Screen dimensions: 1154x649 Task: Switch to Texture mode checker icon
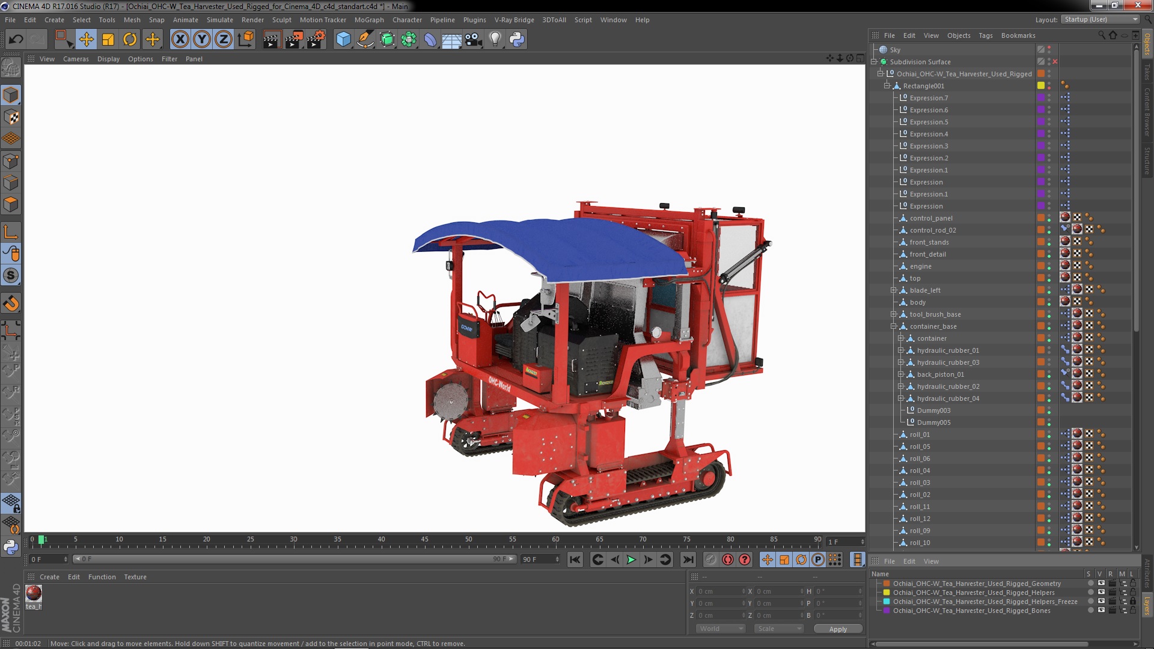pos(11,117)
